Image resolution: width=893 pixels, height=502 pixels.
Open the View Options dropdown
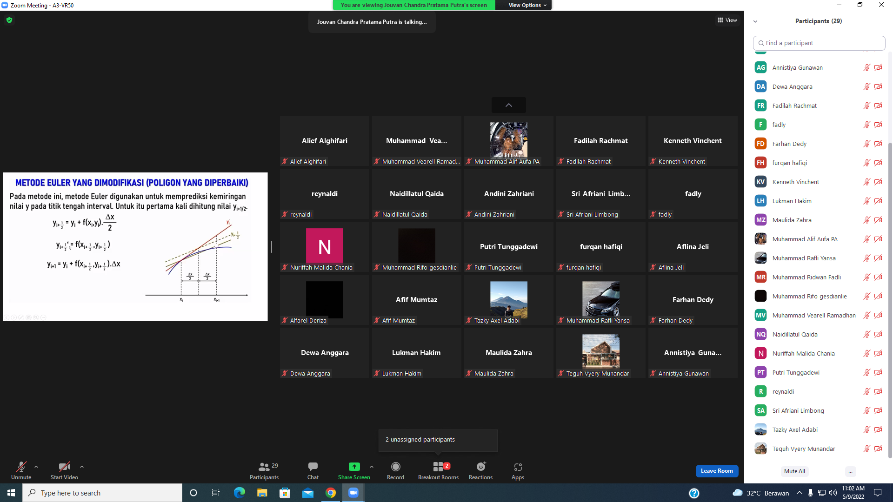(527, 5)
